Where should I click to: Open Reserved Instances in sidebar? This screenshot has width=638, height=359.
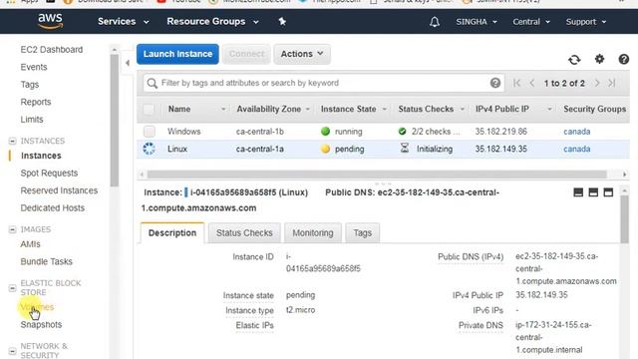(59, 190)
